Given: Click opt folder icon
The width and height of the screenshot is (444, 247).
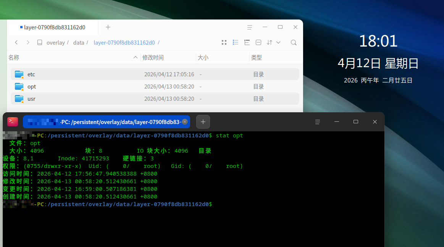Looking at the screenshot, I should pyautogui.click(x=19, y=86).
